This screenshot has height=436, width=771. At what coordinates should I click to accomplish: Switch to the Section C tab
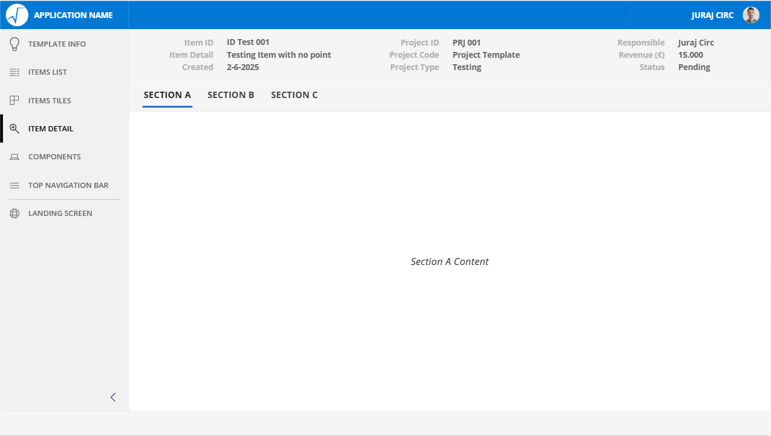295,95
